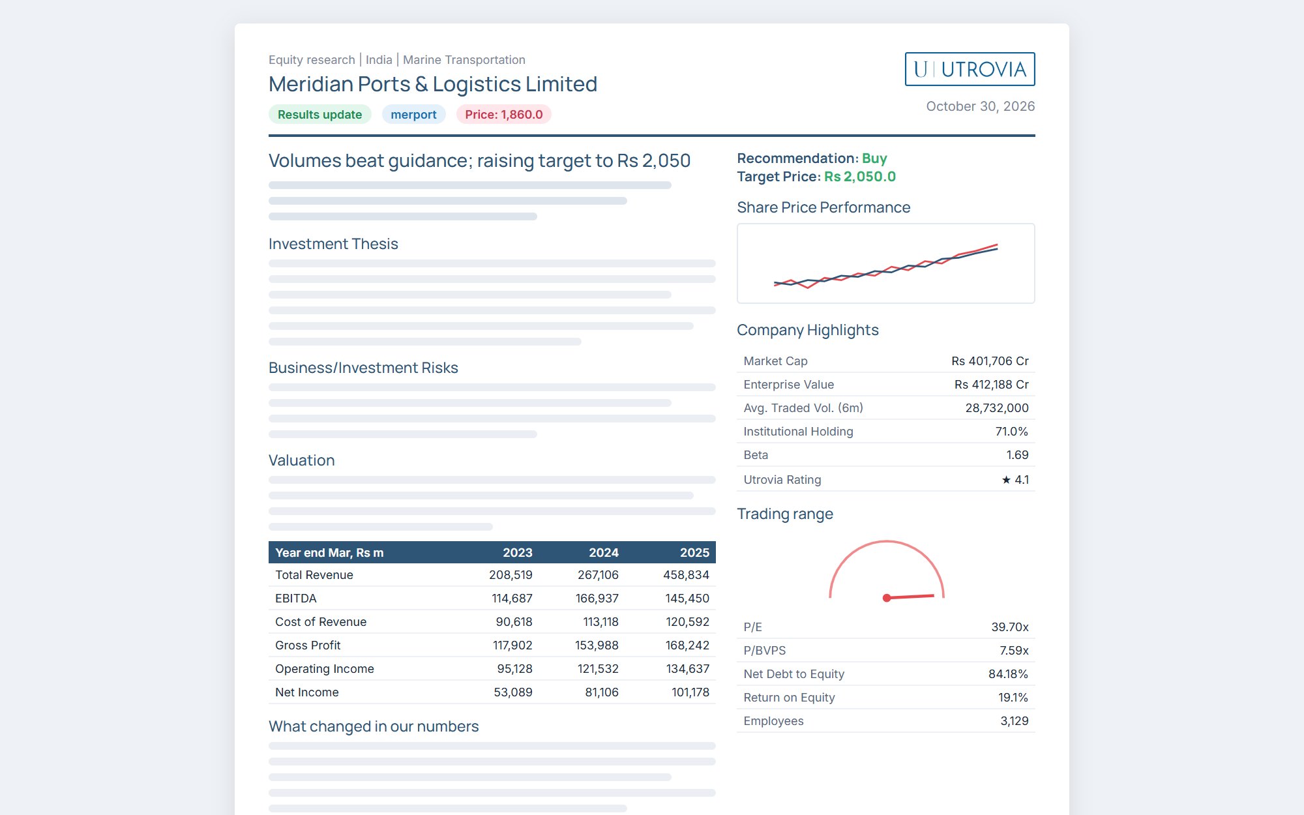This screenshot has width=1304, height=815.
Task: Click the Utrovia logo
Action: [x=970, y=69]
